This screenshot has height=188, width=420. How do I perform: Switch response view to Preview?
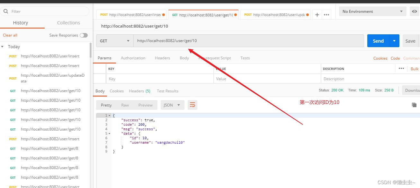146,105
